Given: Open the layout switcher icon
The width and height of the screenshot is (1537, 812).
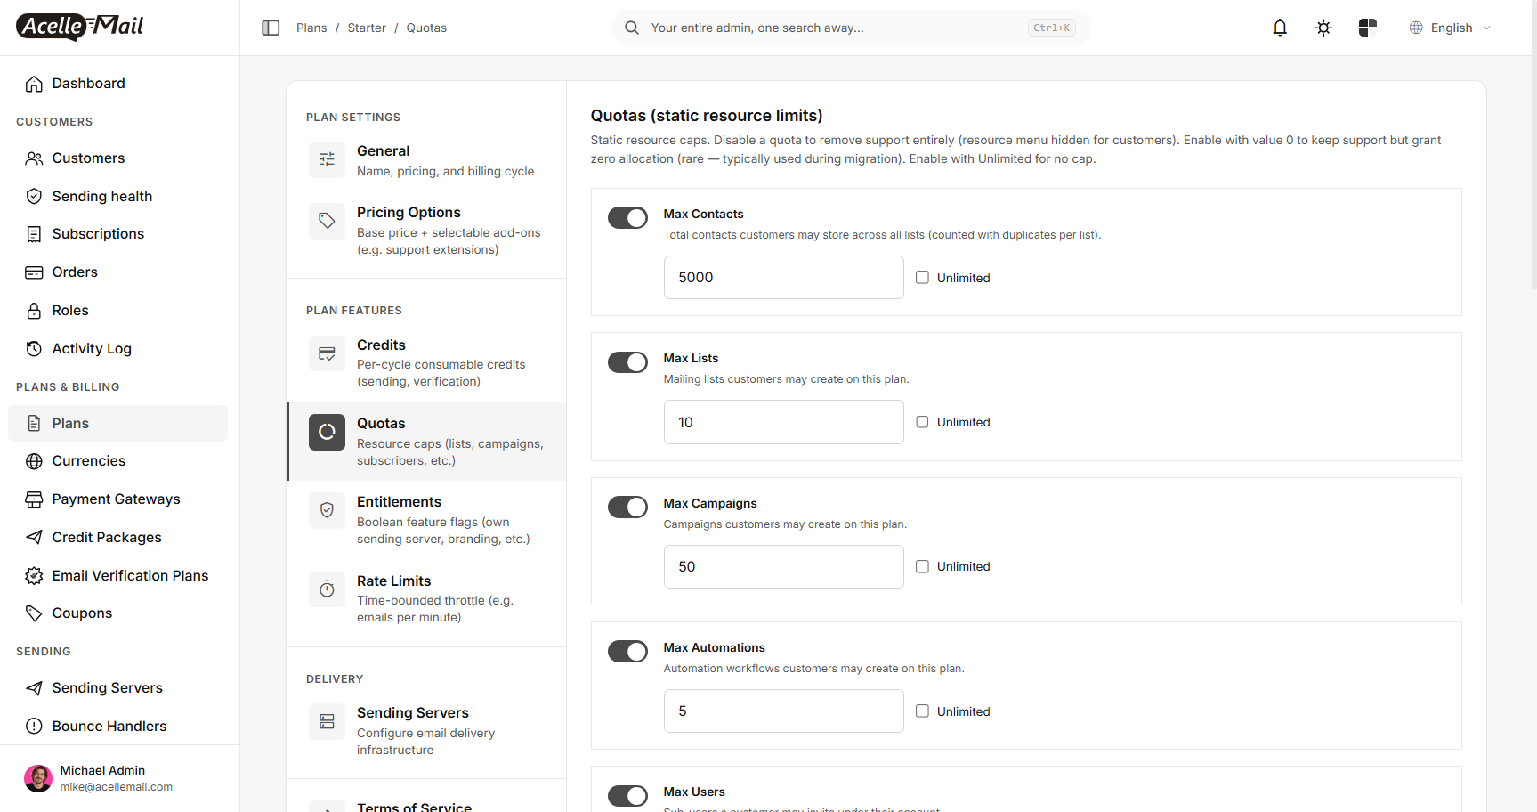Looking at the screenshot, I should tap(1368, 28).
